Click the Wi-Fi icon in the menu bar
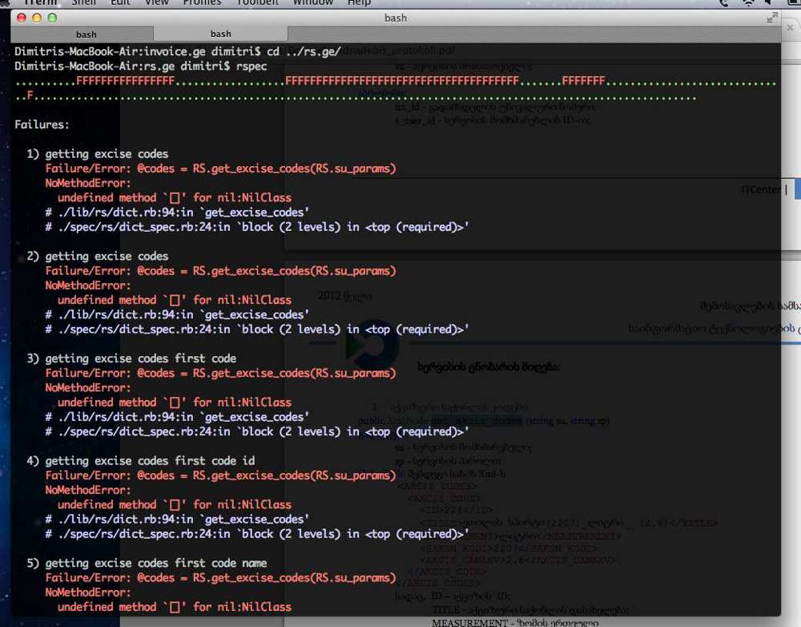This screenshot has height=627, width=801. point(749,3)
